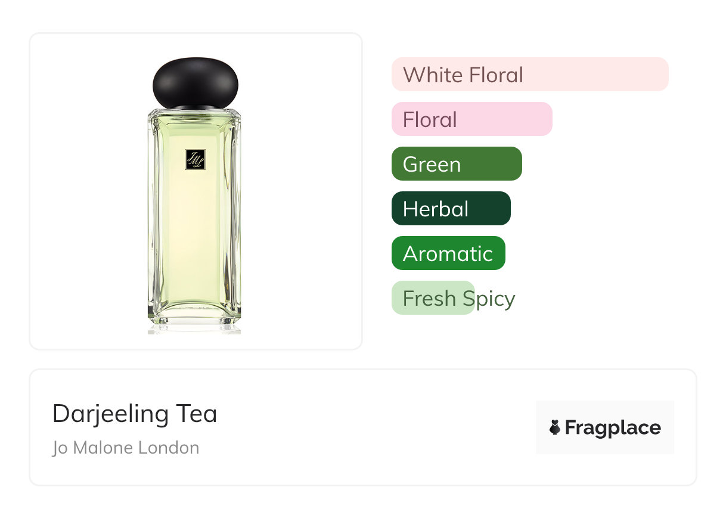The width and height of the screenshot is (726, 515).
Task: Click the black rounded bottle cap
Action: 195,82
